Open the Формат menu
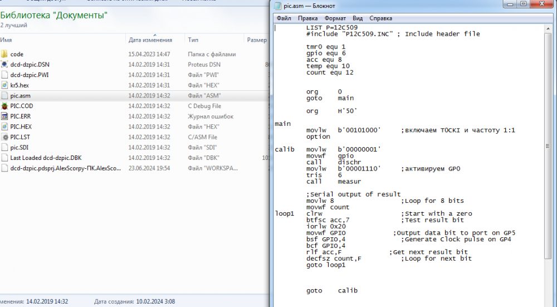 (335, 18)
